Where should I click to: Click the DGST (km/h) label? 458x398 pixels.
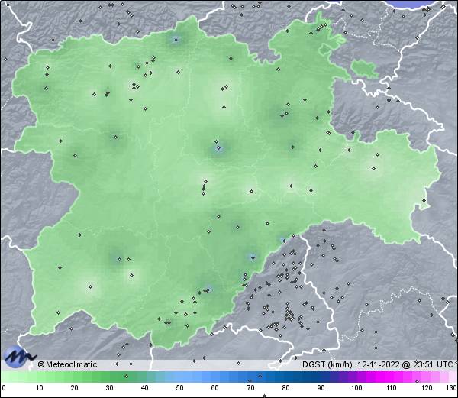(x=327, y=364)
